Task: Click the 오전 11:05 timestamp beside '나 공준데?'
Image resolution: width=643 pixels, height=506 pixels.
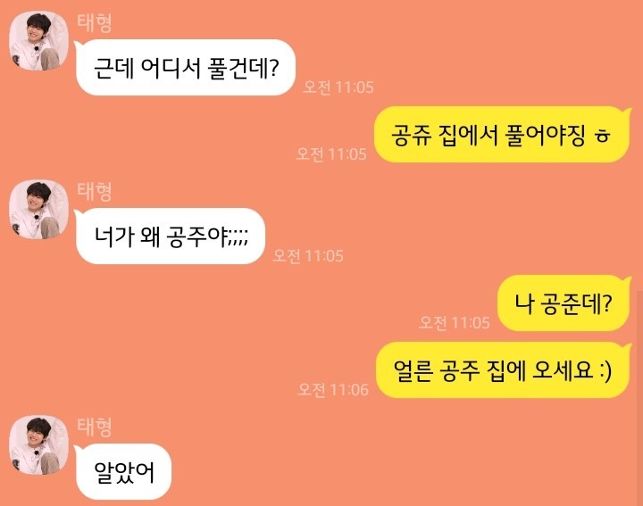Action: 455,323
